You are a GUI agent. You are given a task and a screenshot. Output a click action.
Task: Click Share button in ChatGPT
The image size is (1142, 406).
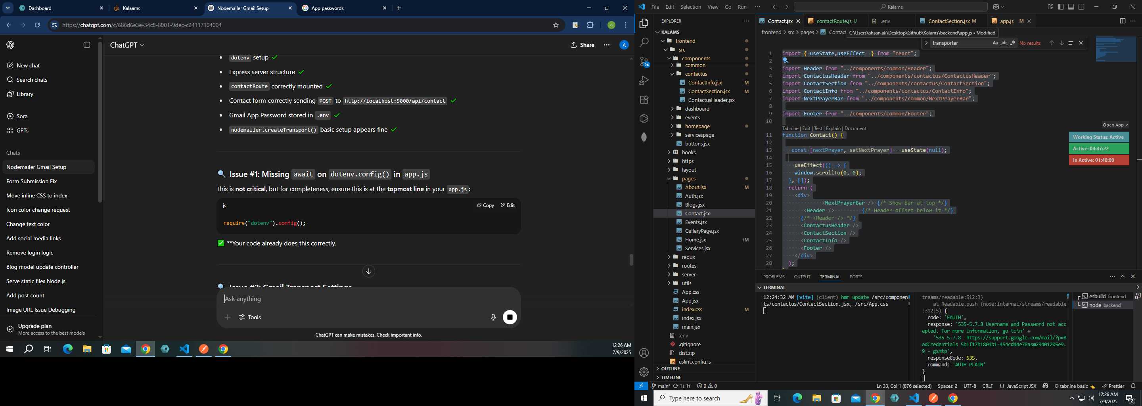coord(582,45)
